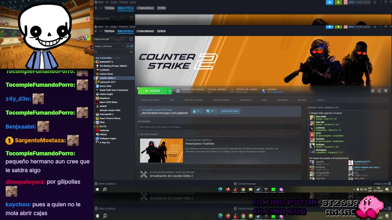Open the Presentamos TrueView news thumbnail
The width and height of the screenshot is (392, 220).
[161, 151]
